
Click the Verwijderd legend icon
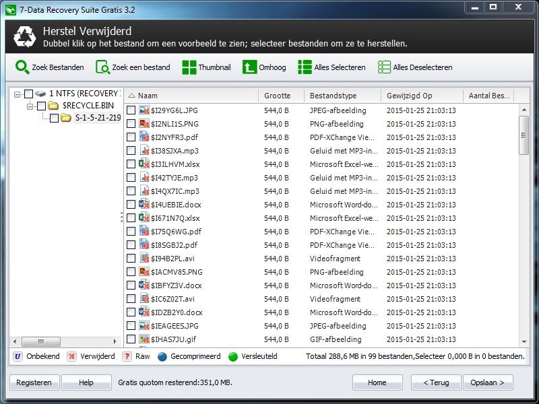click(71, 356)
